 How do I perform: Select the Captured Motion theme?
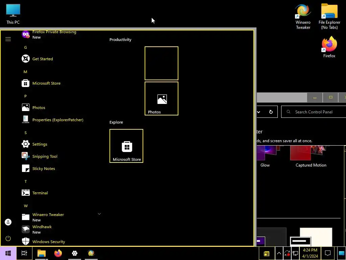point(311,157)
